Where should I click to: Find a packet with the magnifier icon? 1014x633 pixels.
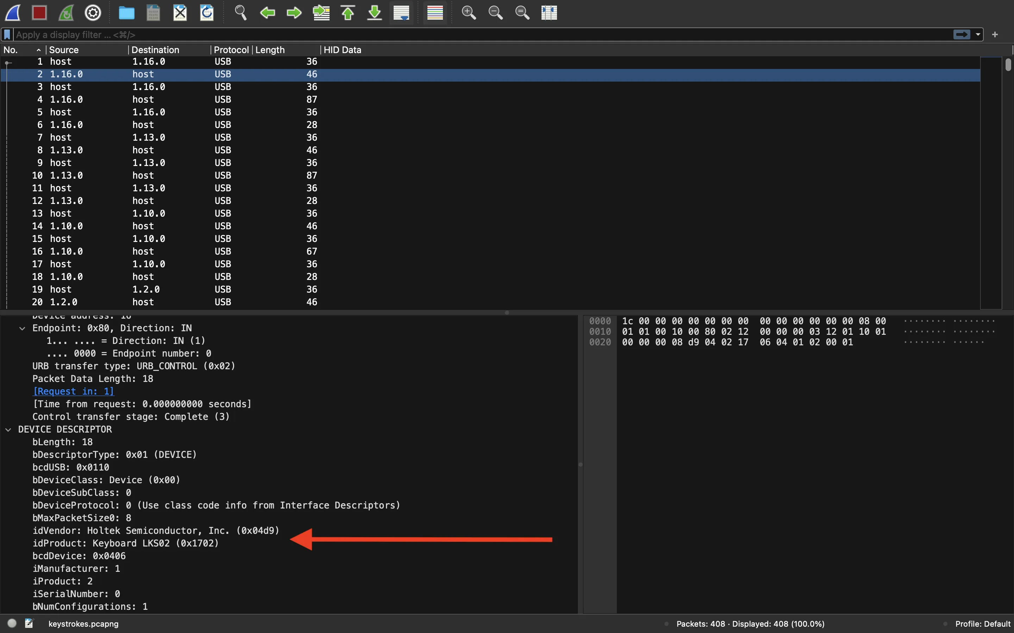click(x=240, y=13)
